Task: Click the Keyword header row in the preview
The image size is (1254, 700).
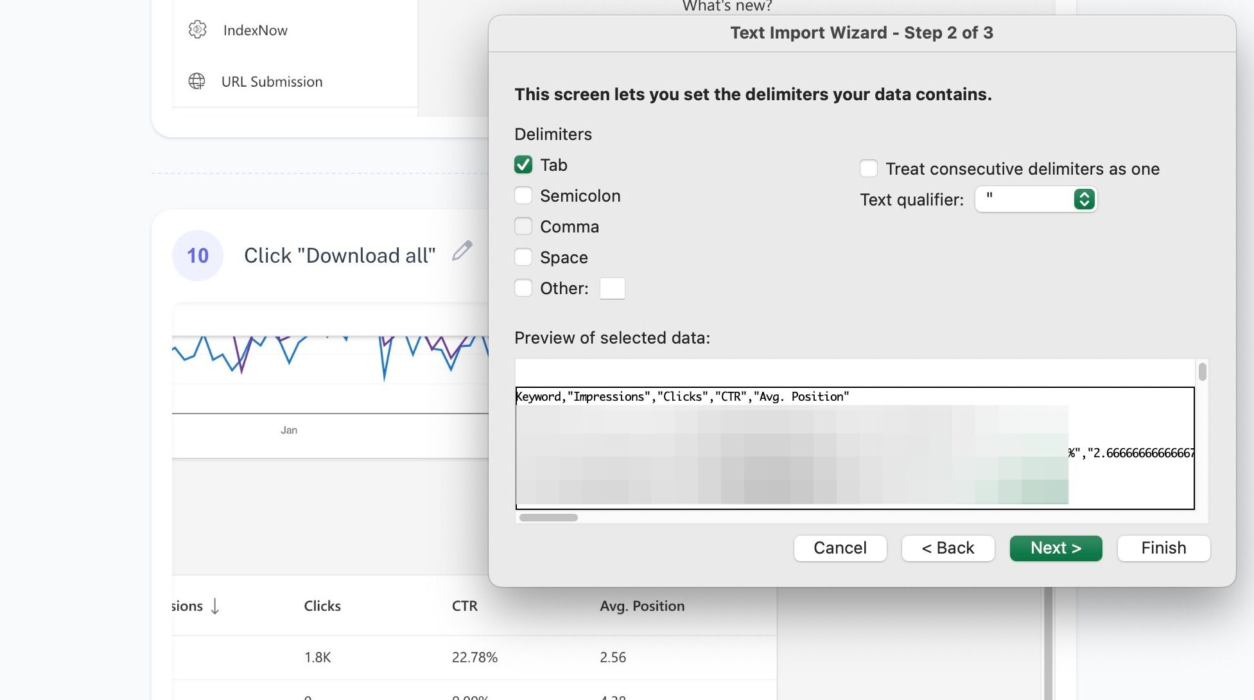Action: [682, 397]
